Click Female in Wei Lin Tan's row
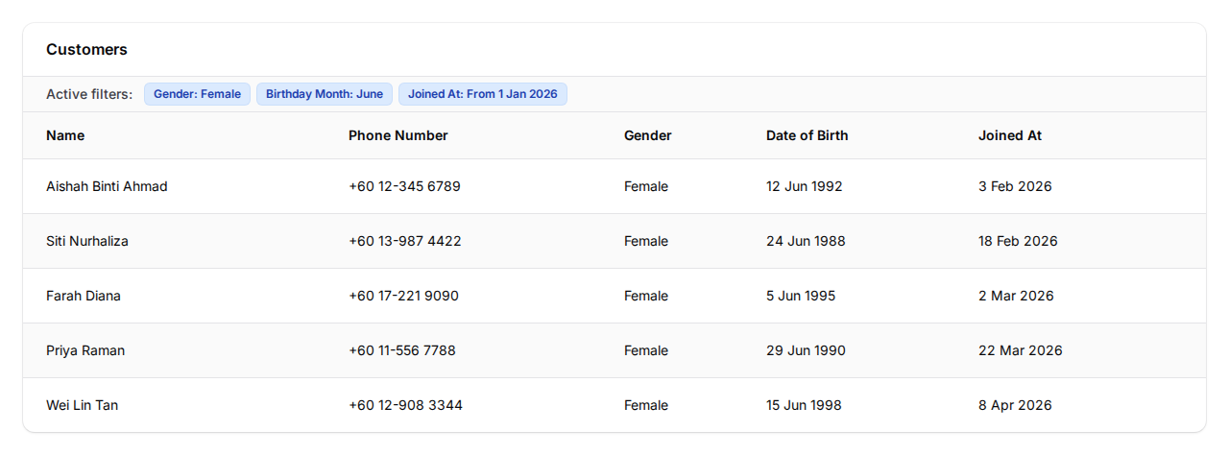 (646, 405)
